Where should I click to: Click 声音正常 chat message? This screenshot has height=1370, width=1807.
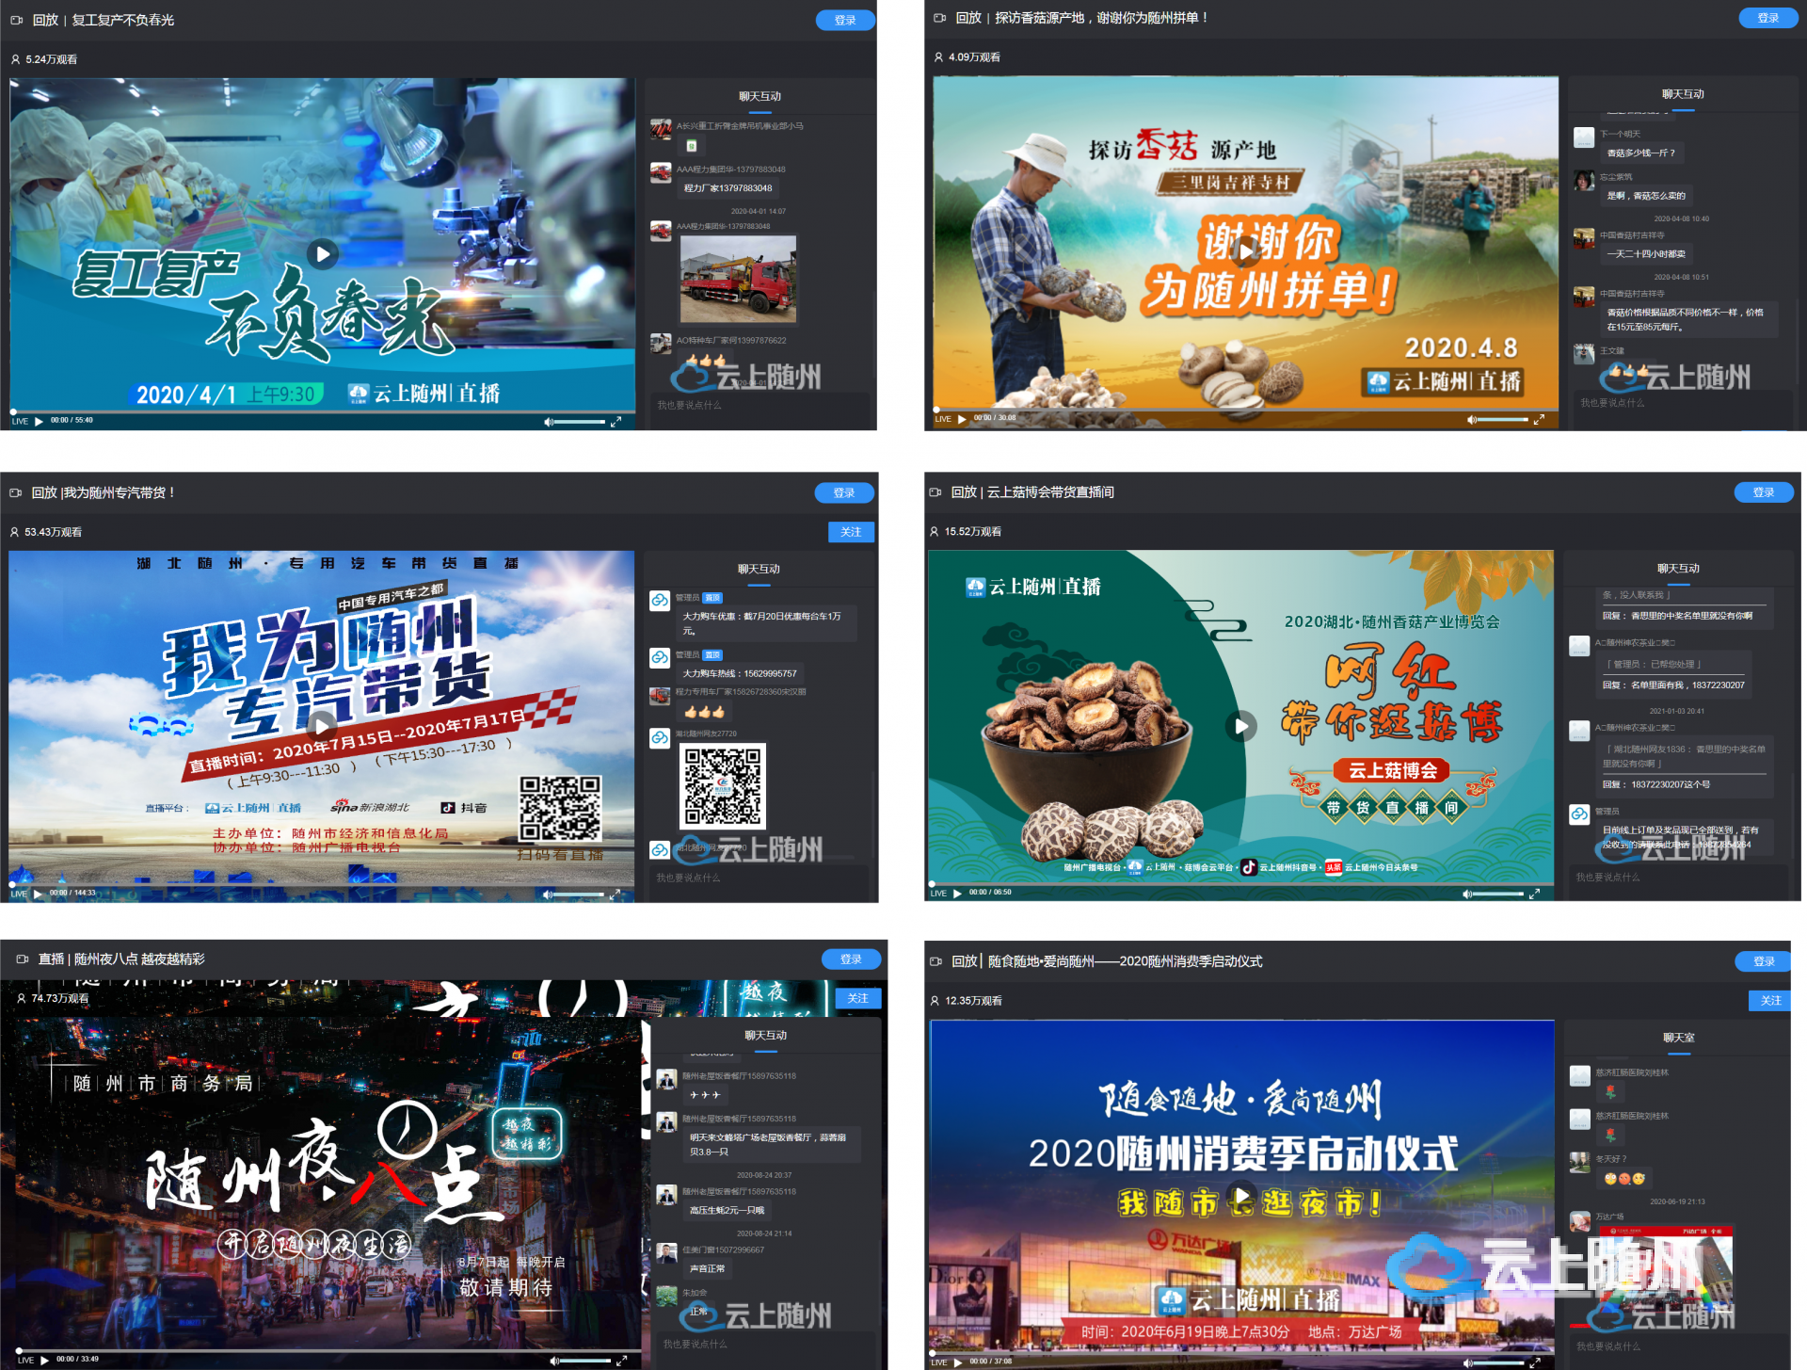708,1268
